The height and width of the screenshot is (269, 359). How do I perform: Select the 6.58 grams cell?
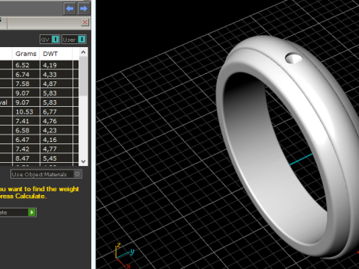pyautogui.click(x=26, y=130)
